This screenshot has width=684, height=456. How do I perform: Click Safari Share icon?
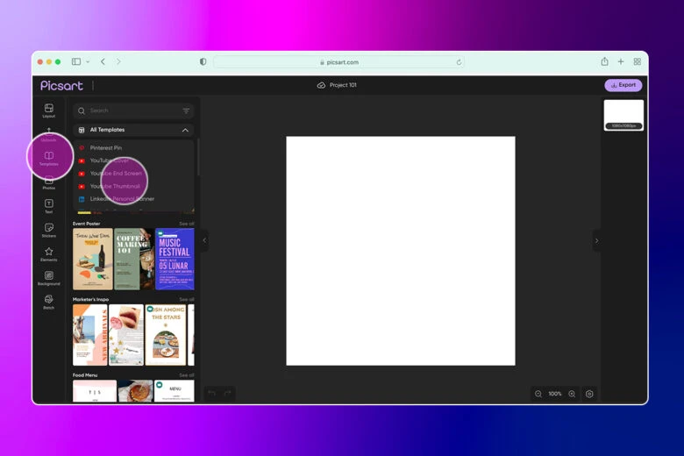[x=604, y=61]
